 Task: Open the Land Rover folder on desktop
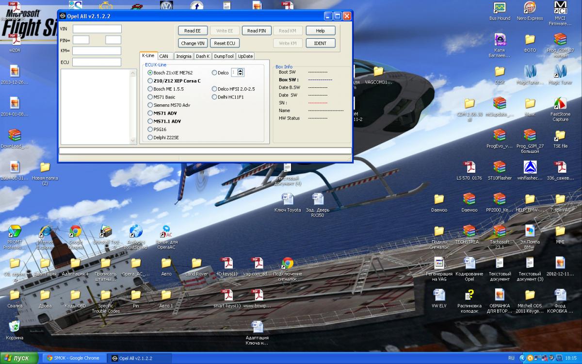click(196, 264)
